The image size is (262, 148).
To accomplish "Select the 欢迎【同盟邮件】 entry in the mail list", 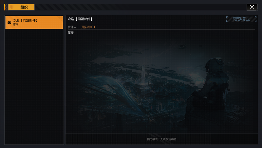I will 34,22.
